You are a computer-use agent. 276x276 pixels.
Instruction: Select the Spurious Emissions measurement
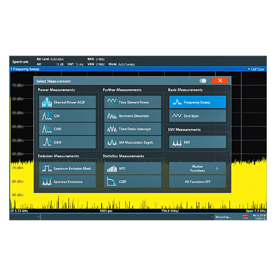click(x=67, y=182)
